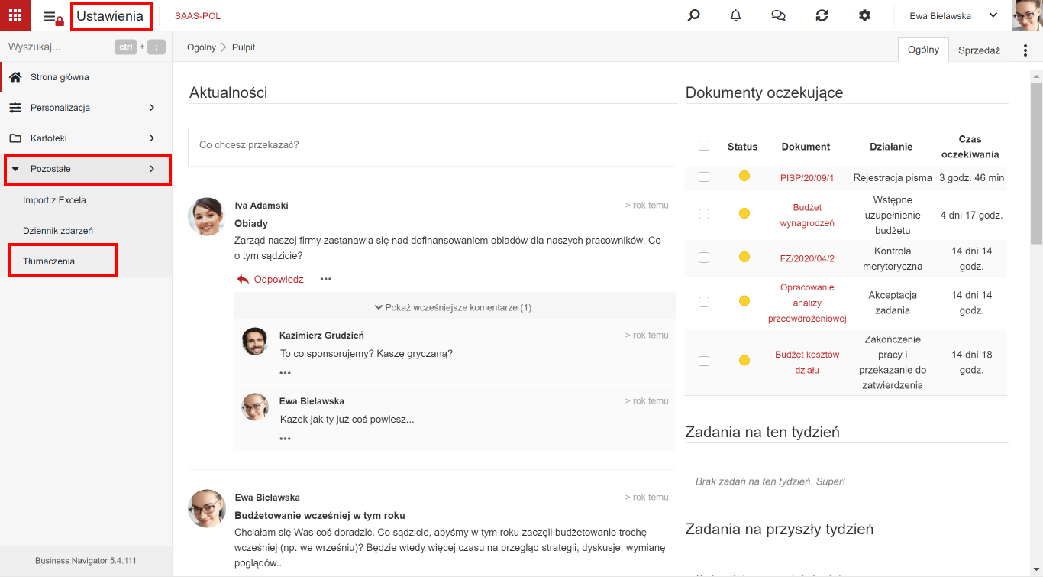Image resolution: width=1043 pixels, height=577 pixels.
Task: Select all documents via header checkbox
Action: click(x=704, y=146)
